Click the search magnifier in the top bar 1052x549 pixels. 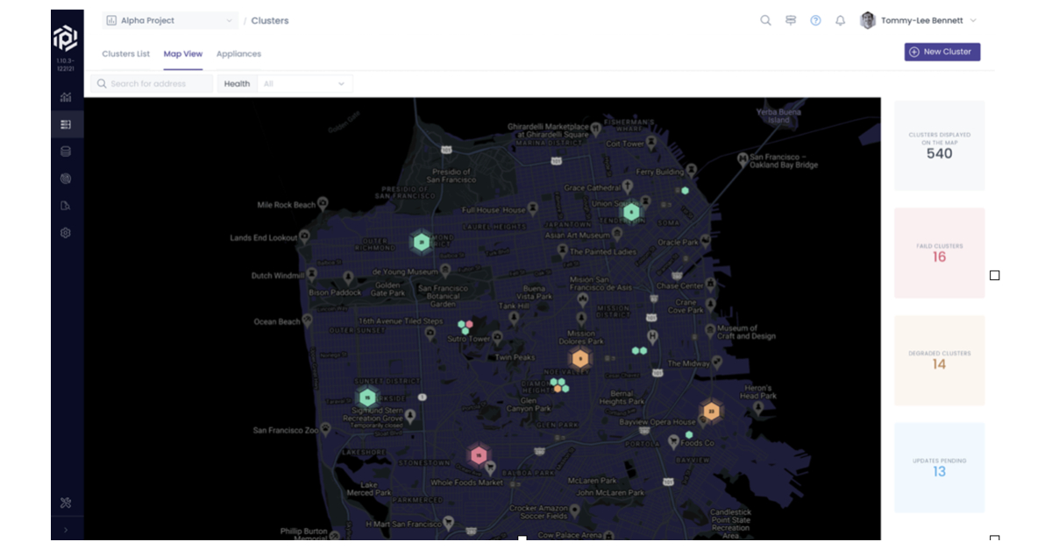[765, 20]
